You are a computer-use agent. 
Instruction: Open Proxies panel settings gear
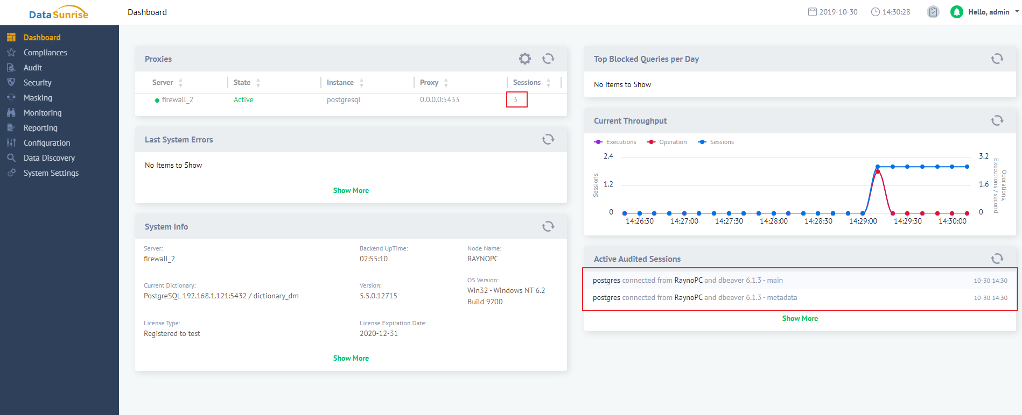click(524, 59)
